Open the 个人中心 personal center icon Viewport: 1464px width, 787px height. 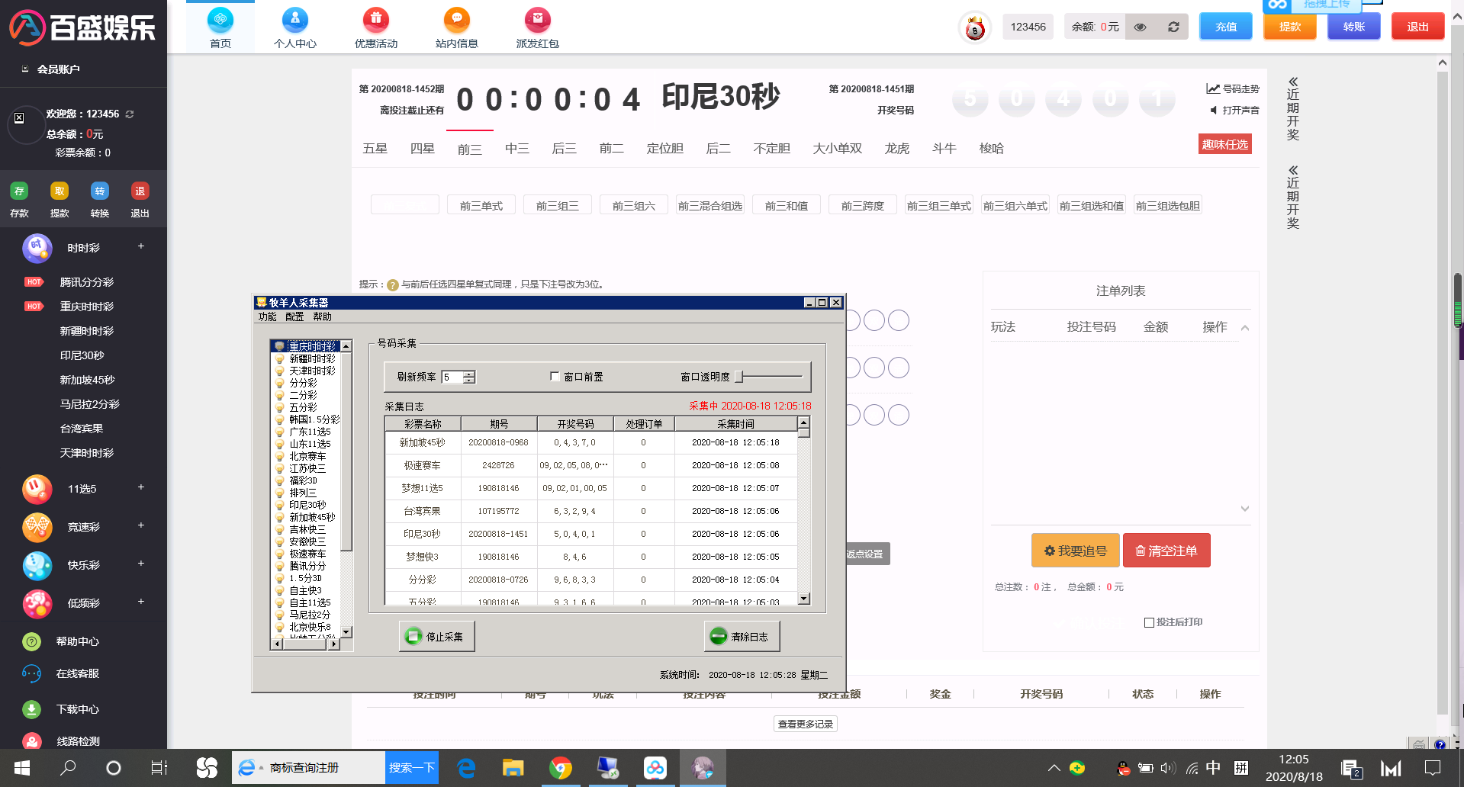(x=295, y=20)
